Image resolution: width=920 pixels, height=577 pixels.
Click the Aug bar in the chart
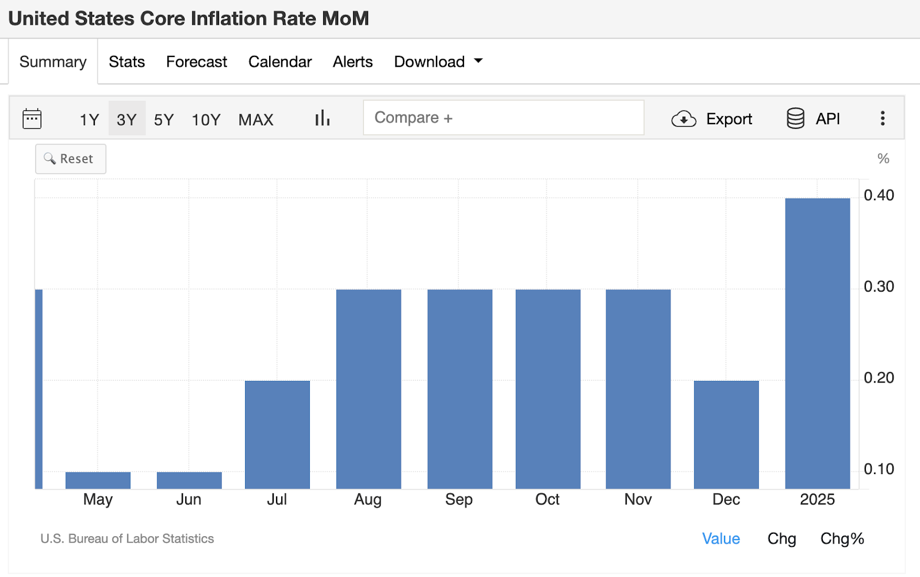369,389
